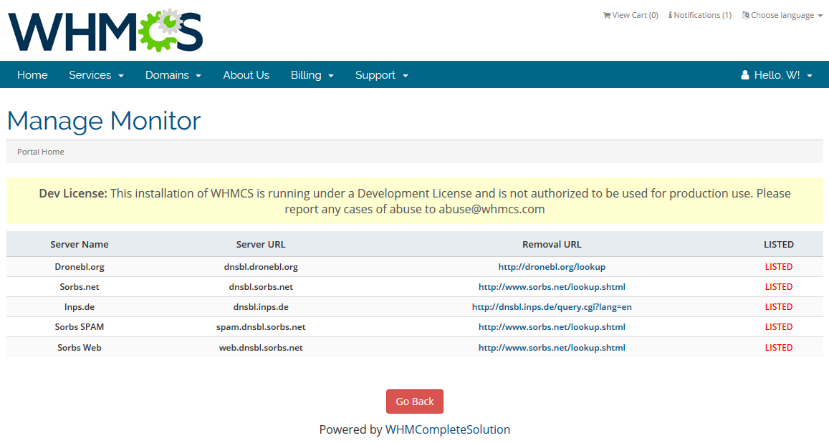Open Notifications (1)
This screenshot has width=829, height=443.
(x=700, y=15)
